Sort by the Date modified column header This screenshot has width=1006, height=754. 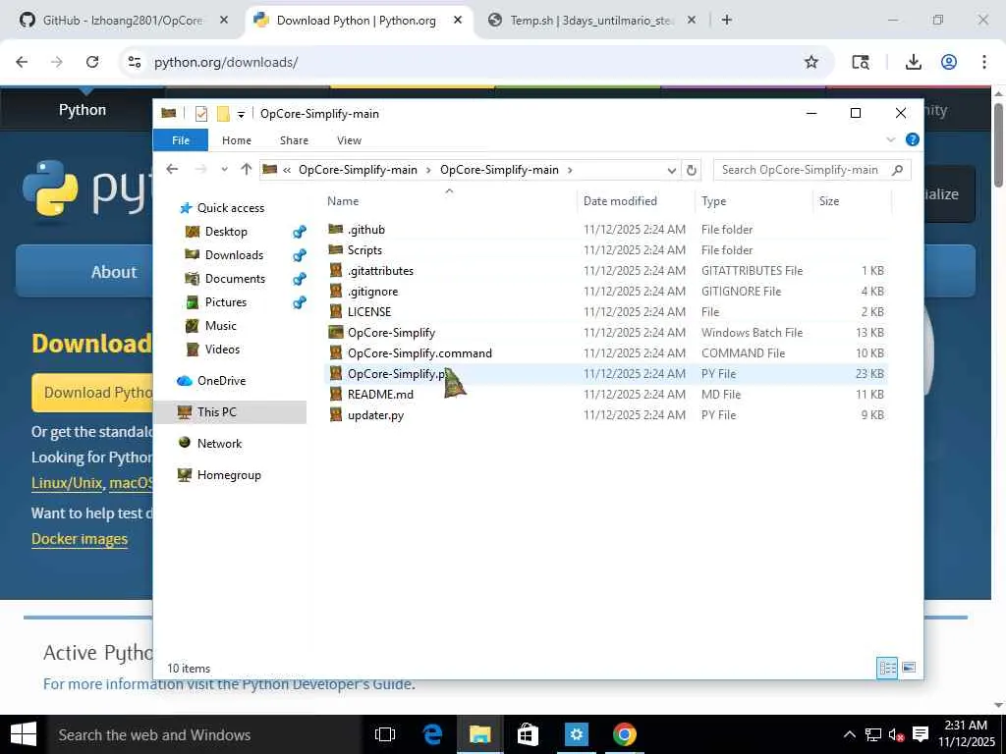pyautogui.click(x=636, y=200)
